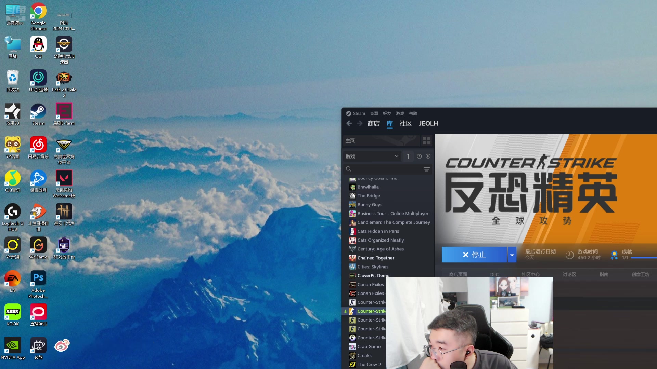The image size is (657, 369).
Task: Open Adobe Photoshop desktop shortcut
Action: 38,285
